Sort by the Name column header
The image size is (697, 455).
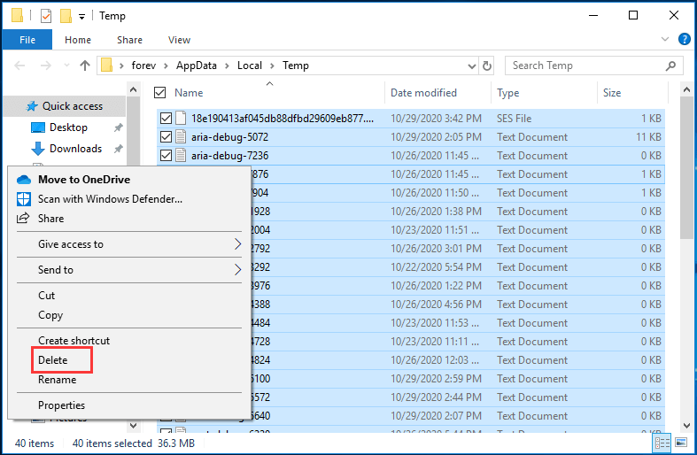click(189, 93)
